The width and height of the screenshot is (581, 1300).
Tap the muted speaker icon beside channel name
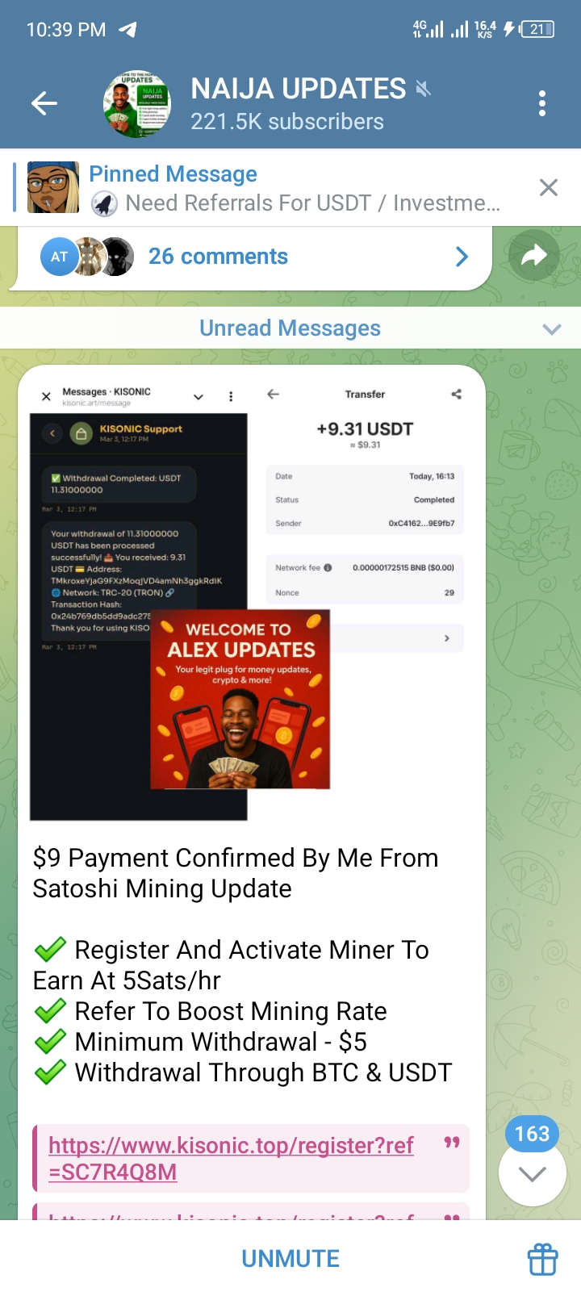(x=423, y=88)
